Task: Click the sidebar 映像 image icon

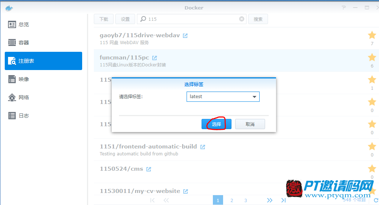Action: (x=12, y=79)
